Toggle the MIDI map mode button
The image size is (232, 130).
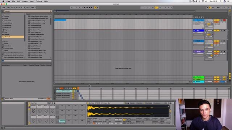[218, 8]
